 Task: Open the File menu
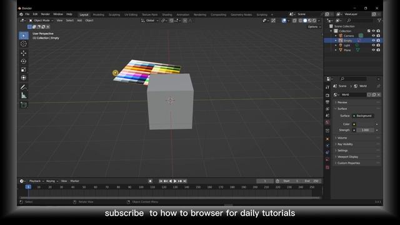pyautogui.click(x=27, y=14)
